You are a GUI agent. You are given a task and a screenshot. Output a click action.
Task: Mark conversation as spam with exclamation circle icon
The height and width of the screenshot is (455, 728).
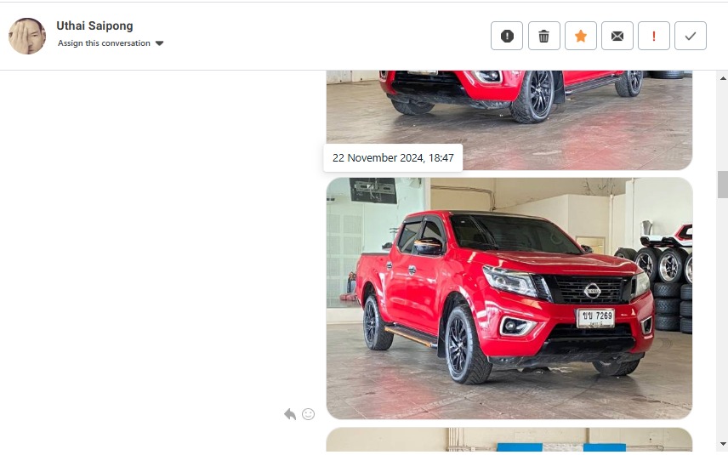507,36
